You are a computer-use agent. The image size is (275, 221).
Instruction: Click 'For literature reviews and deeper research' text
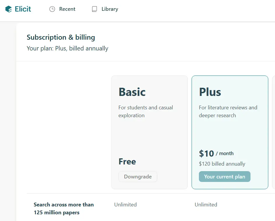click(x=228, y=111)
